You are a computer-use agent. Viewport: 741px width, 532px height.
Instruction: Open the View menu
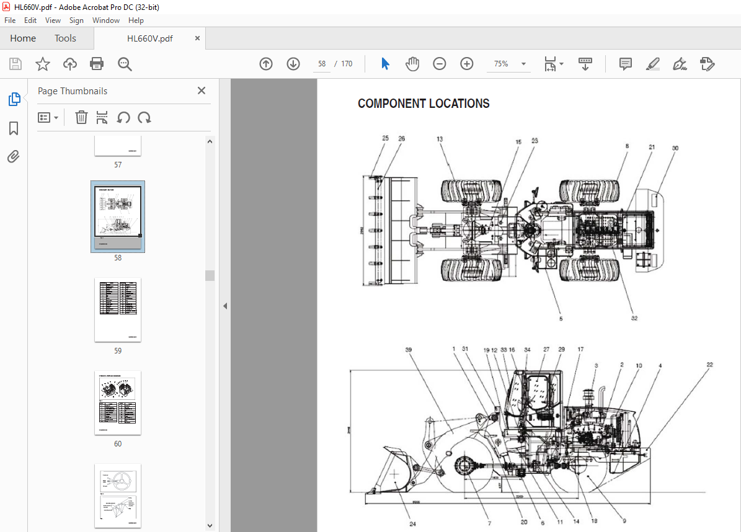click(x=53, y=20)
